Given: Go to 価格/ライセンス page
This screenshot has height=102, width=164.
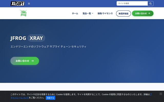Looking at the screenshot, I should pyautogui.click(x=105, y=14).
